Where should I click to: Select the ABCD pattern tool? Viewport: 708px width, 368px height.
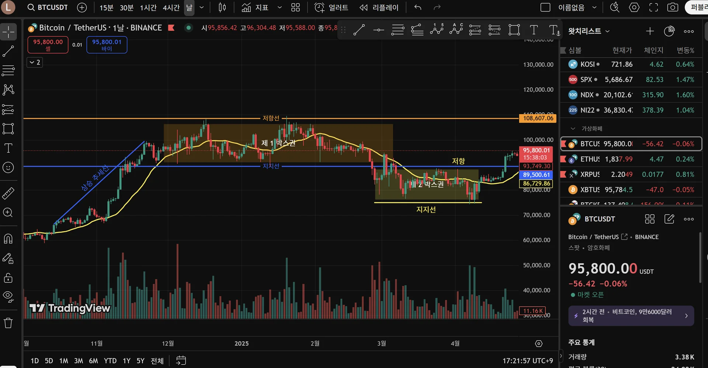click(456, 30)
